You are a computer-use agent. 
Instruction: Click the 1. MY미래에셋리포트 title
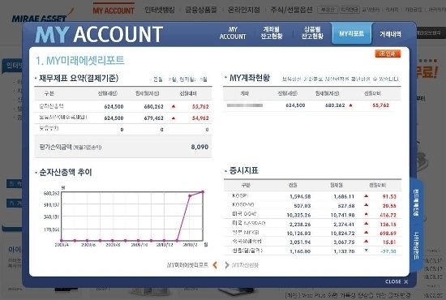80,61
